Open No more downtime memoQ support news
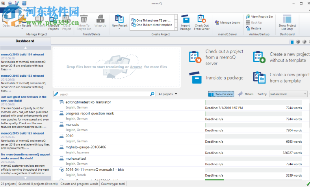Screen dimensions: 310x188 click(x=26, y=157)
